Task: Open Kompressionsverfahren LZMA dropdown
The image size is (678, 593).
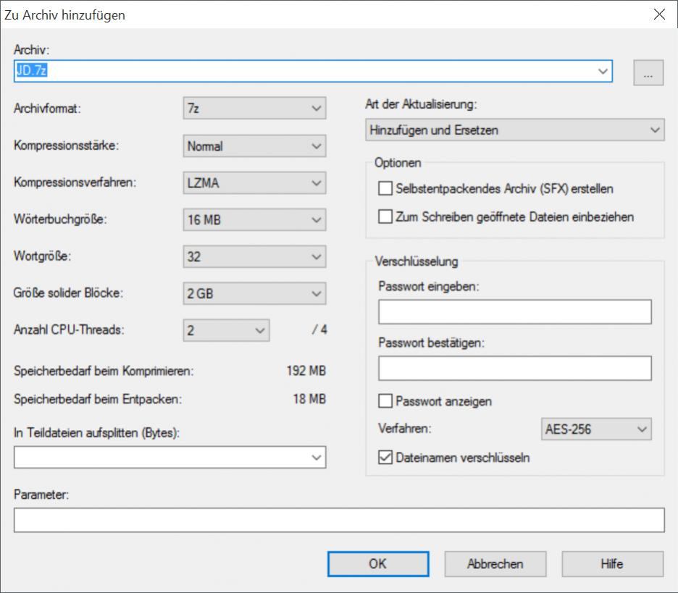Action: pyautogui.click(x=254, y=183)
